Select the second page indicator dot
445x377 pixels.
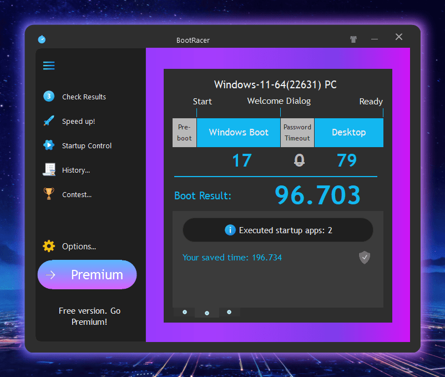click(207, 313)
